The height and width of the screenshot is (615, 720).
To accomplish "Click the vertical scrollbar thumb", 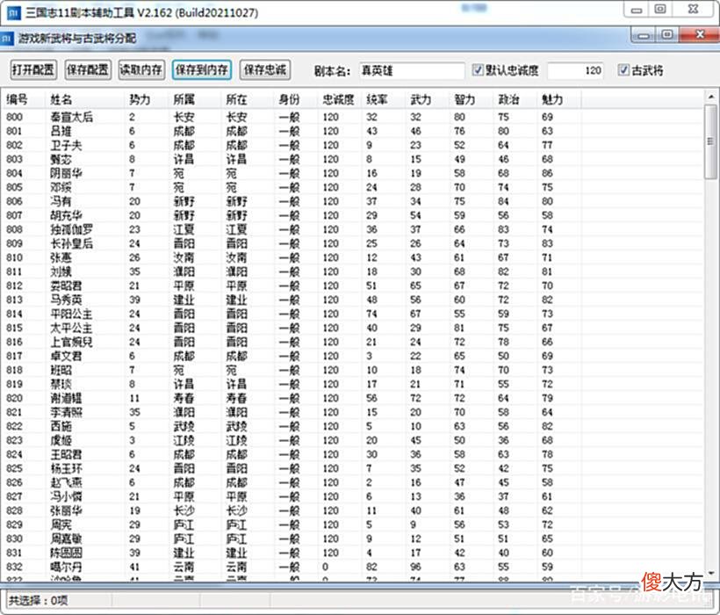I will [x=711, y=142].
